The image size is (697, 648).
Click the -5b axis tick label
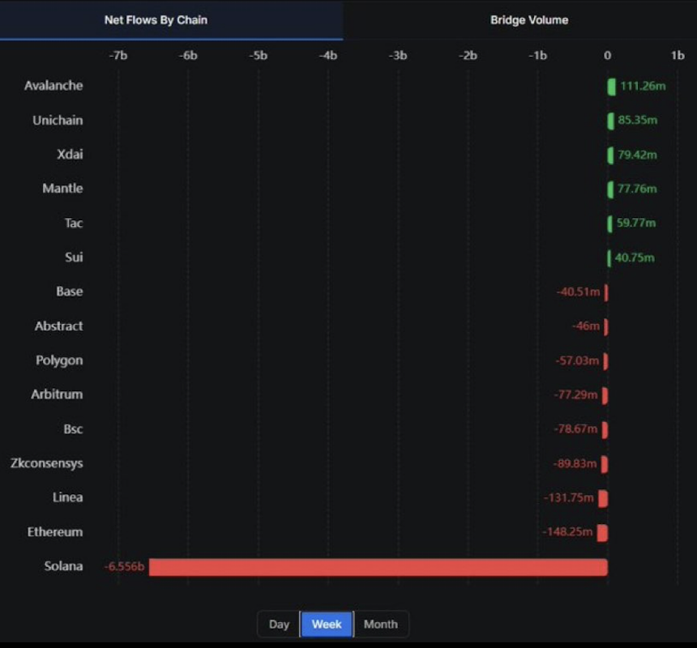(x=259, y=56)
